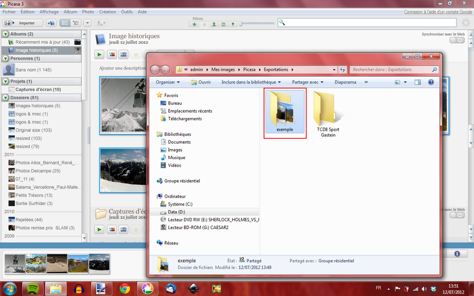
Task: Start Diaporama from the Explorer toolbar
Action: coord(345,82)
